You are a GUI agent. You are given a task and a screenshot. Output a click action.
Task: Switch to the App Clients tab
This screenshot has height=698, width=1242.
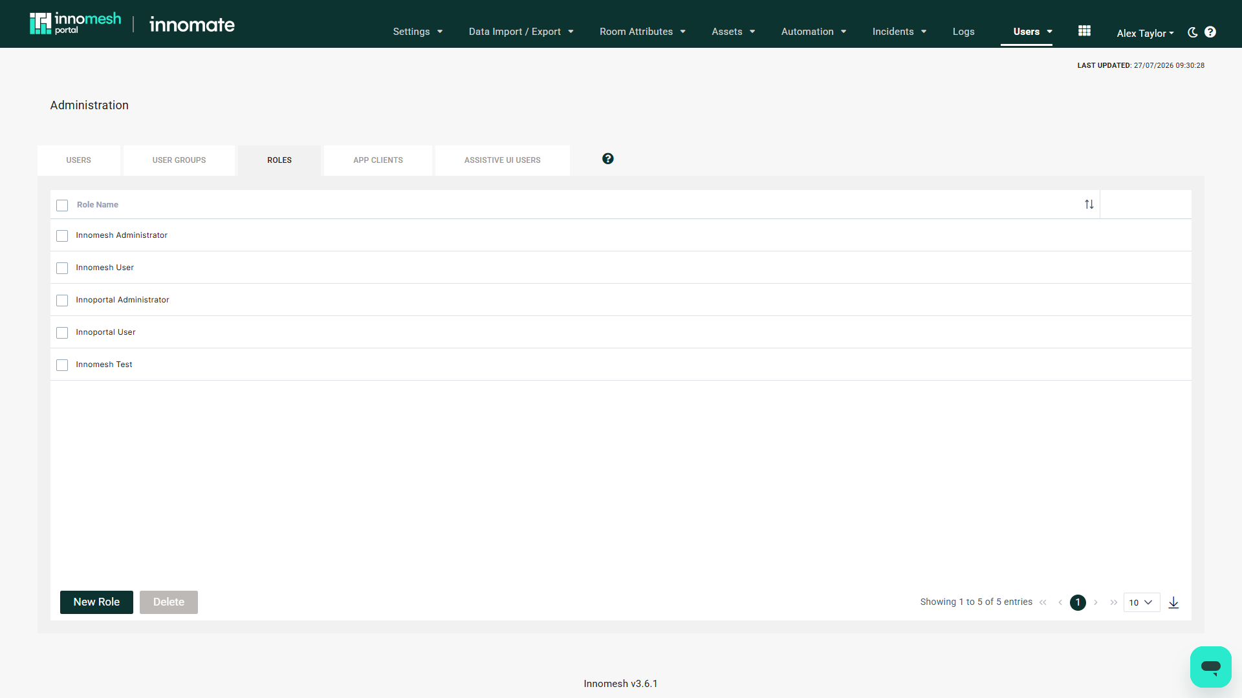click(378, 160)
